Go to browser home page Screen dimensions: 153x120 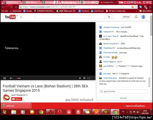pyautogui.click(x=16, y=7)
